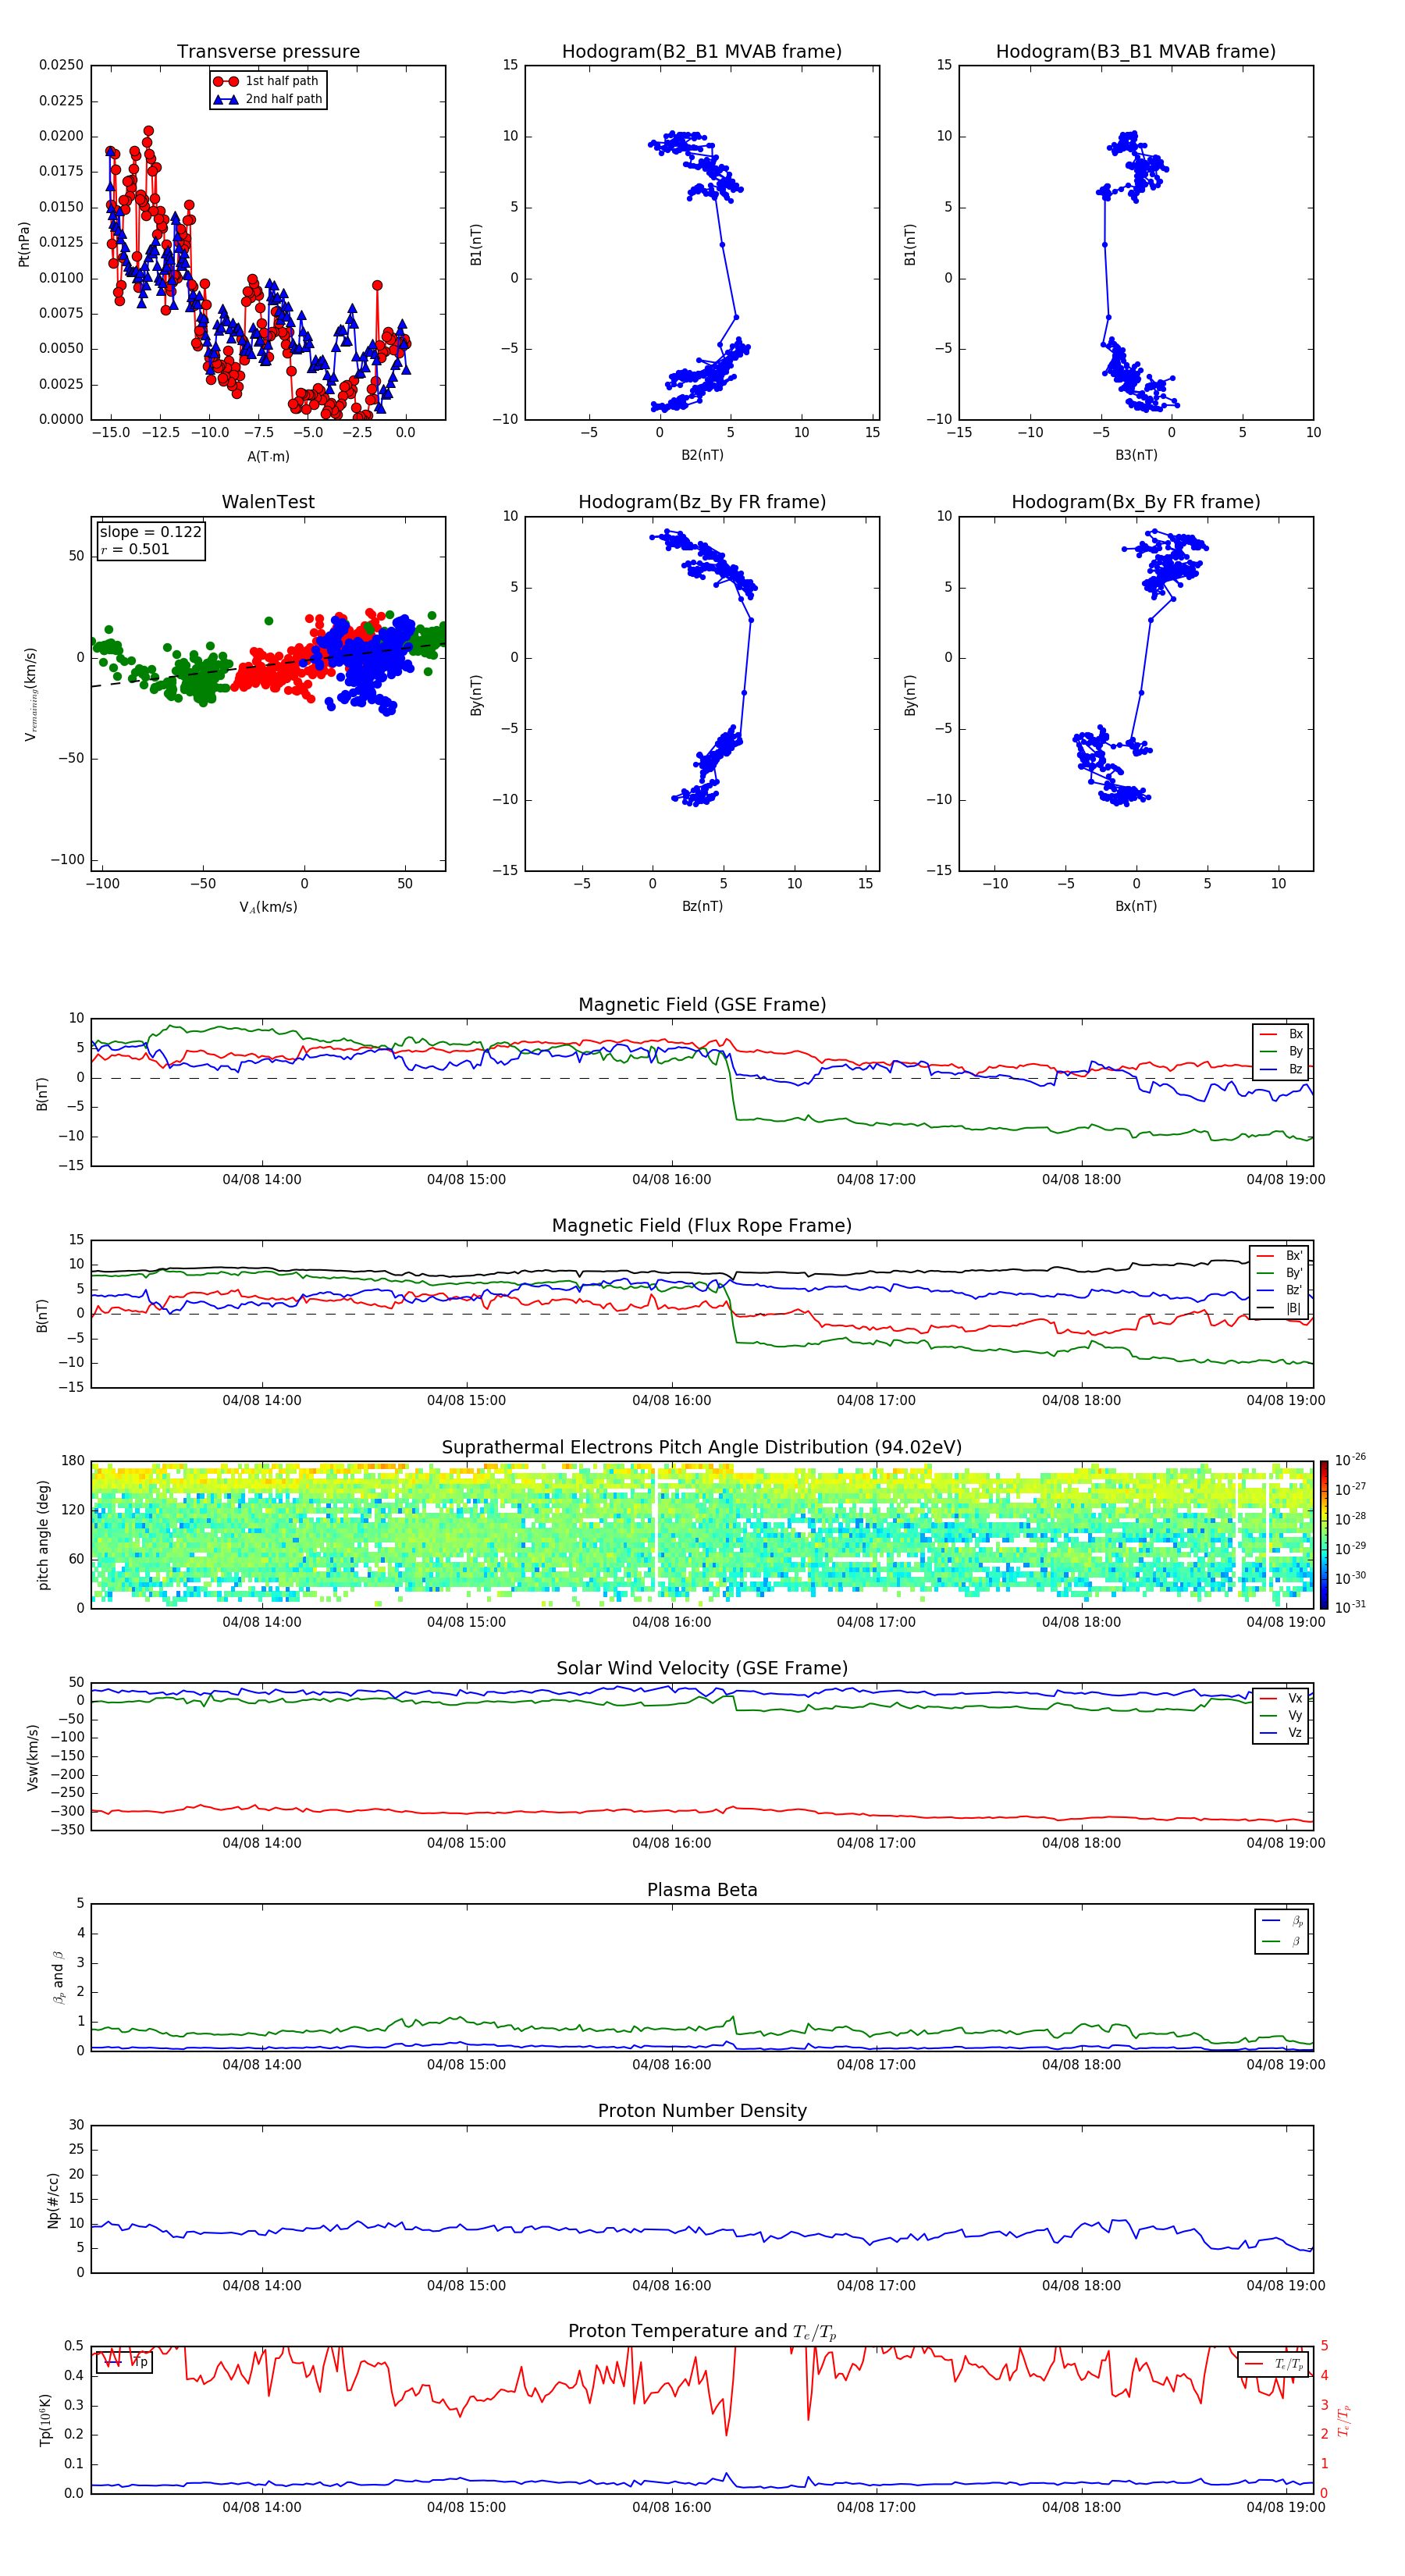Select the "1st half path" legend entry
The image size is (1405, 2576).
268,81
